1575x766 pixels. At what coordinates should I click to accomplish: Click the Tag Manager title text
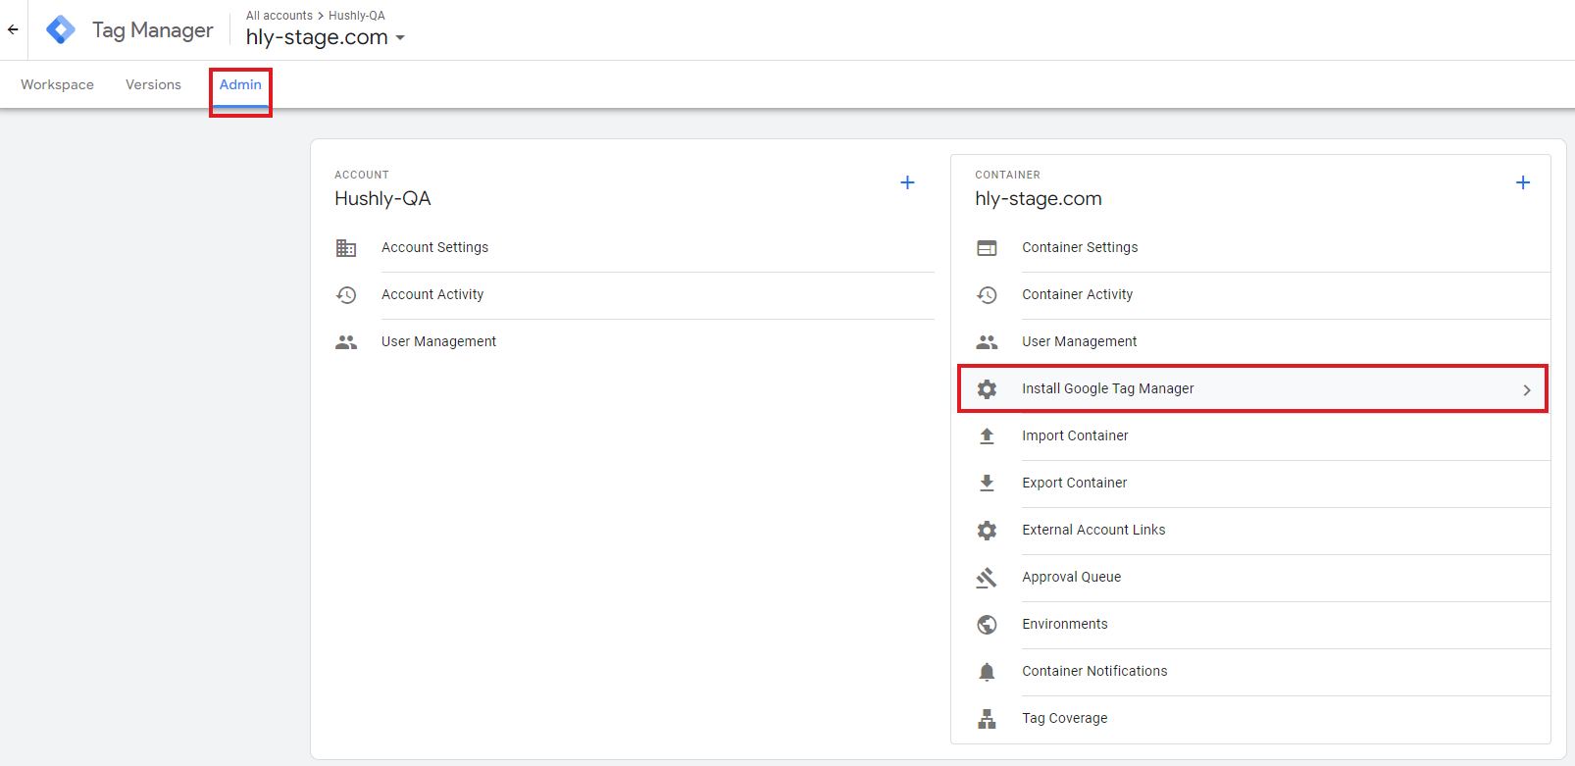click(152, 30)
